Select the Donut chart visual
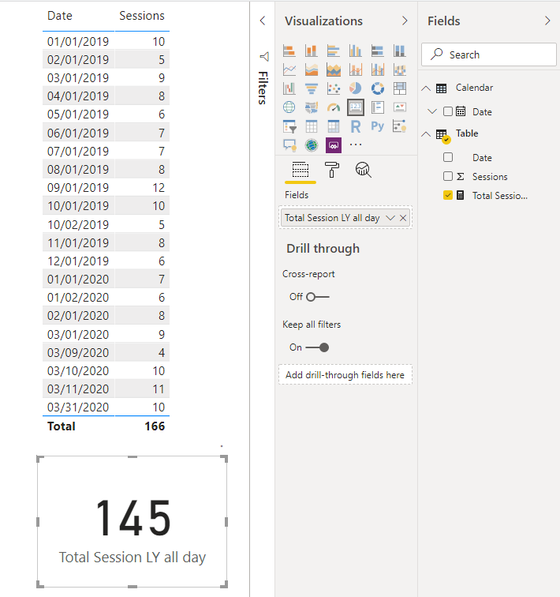The height and width of the screenshot is (597, 560). [378, 88]
